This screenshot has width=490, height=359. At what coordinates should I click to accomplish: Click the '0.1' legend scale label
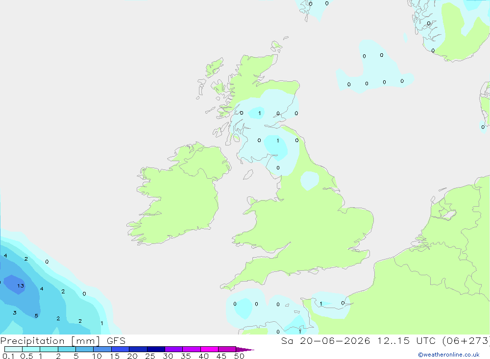[8, 356]
